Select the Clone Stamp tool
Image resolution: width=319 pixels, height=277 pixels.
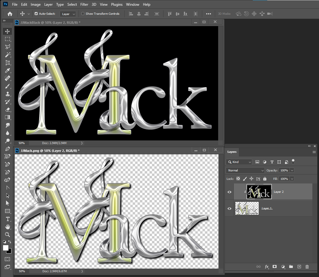pyautogui.click(x=7, y=94)
